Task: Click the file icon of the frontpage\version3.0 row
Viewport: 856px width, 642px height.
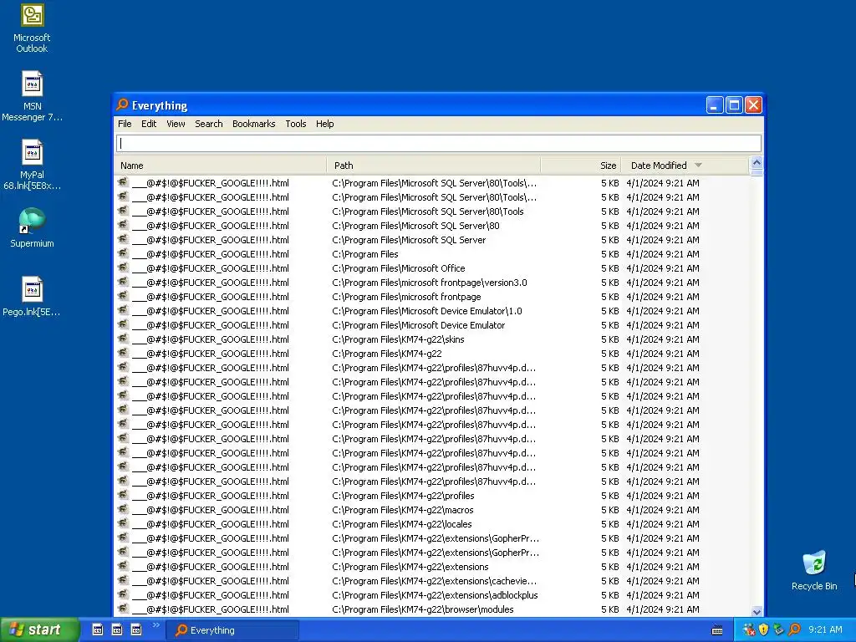Action: coord(123,282)
